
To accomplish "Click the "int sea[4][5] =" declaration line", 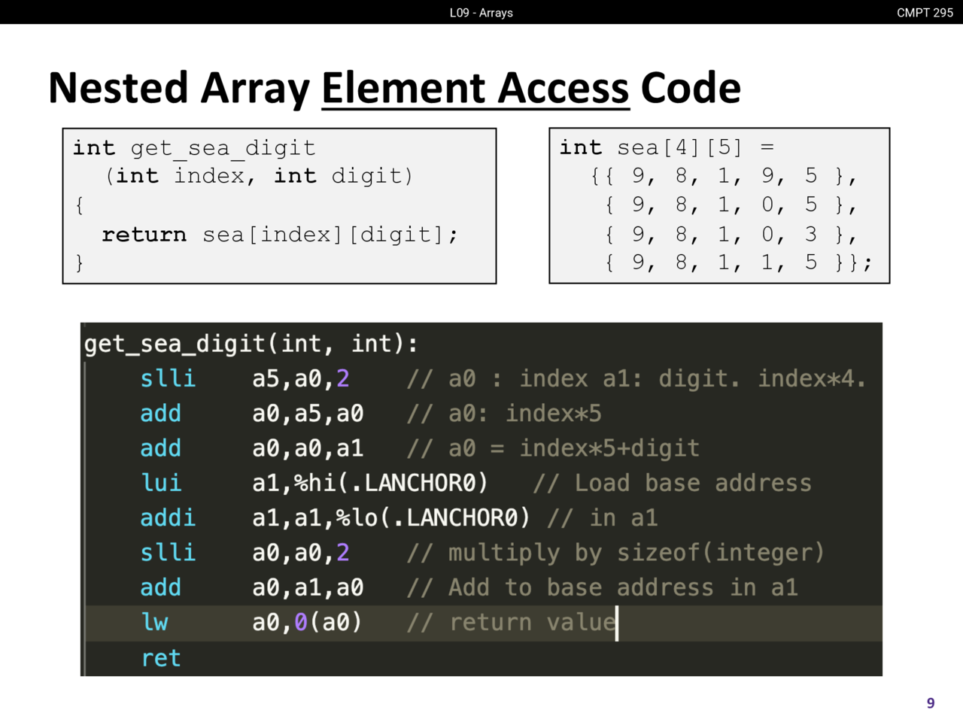I will tap(667, 148).
